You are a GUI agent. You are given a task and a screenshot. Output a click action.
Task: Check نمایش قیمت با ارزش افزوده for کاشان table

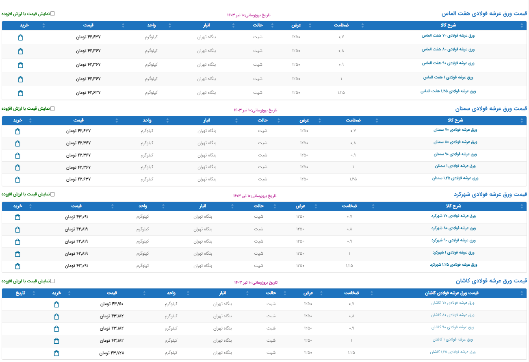(52, 281)
